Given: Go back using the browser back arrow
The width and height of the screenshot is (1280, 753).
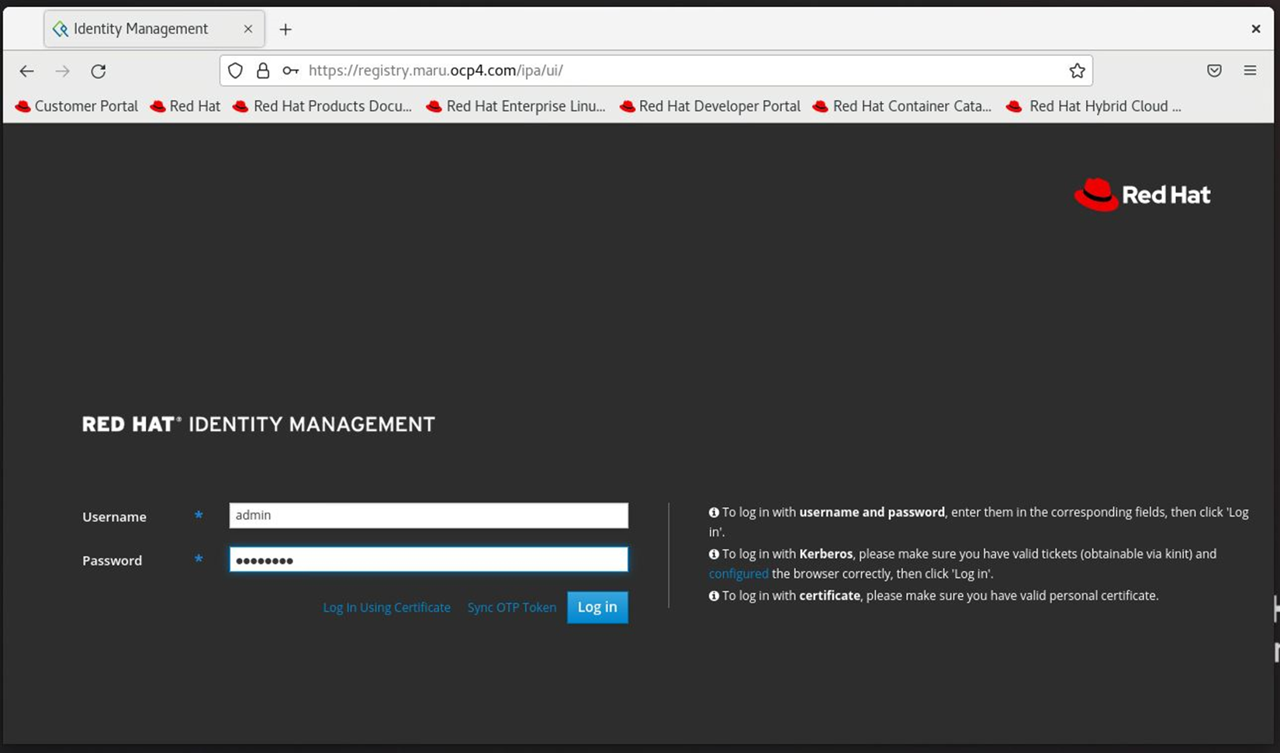Looking at the screenshot, I should point(27,71).
